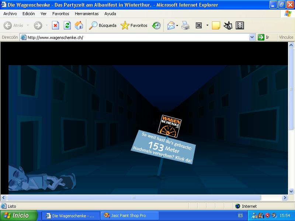Viewport: 295px width, 221px height.
Task: Click the Vínculos links bar label
Action: (x=286, y=37)
